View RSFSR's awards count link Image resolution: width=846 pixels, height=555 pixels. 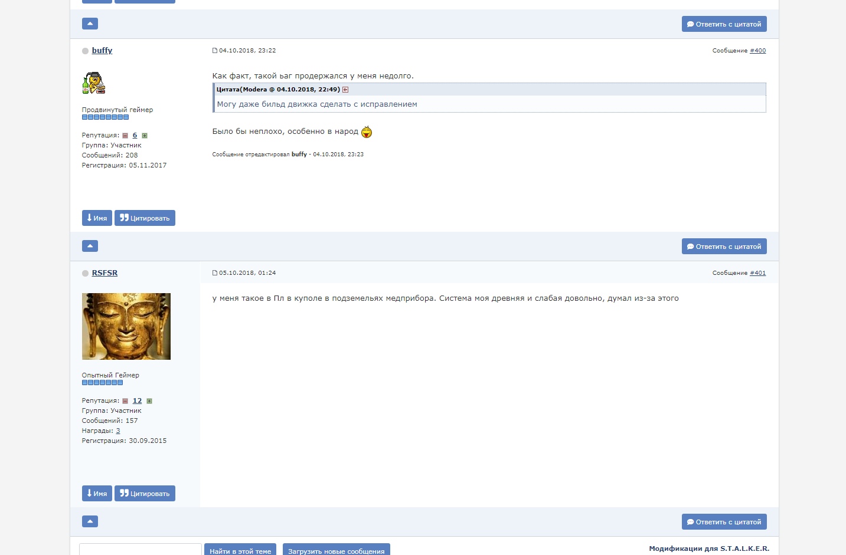click(x=118, y=431)
